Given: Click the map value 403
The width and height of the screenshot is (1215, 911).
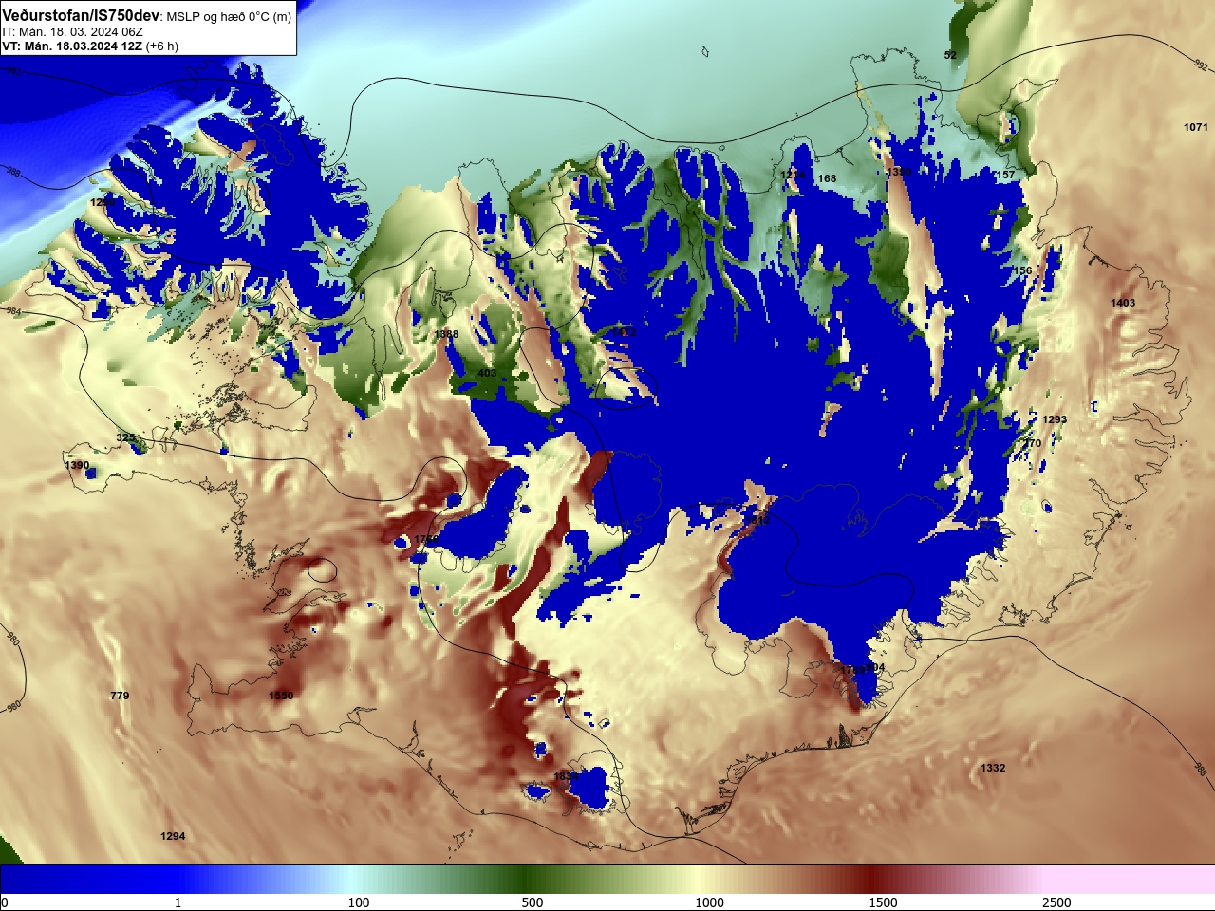Looking at the screenshot, I should (487, 373).
